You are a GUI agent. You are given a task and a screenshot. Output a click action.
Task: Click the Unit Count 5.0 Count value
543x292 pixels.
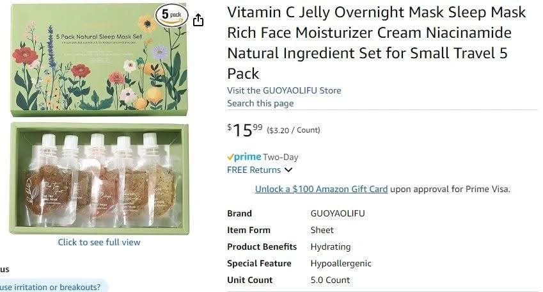330,280
